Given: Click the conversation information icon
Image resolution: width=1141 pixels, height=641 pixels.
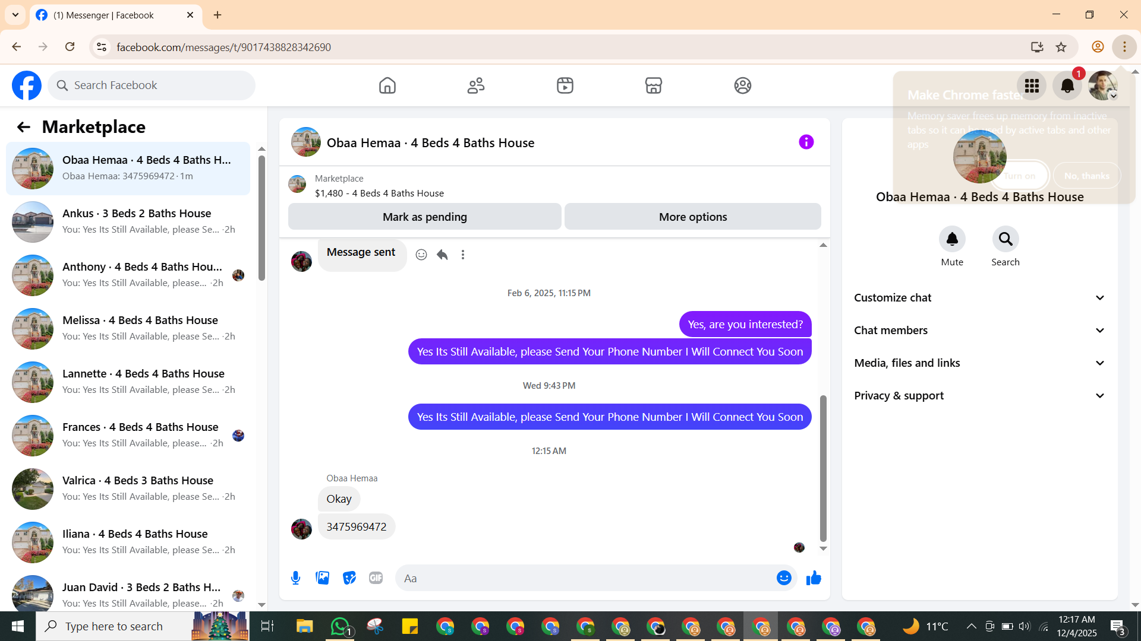Looking at the screenshot, I should click(x=806, y=142).
